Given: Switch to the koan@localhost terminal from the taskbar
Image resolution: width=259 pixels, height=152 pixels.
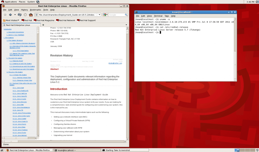Looking at the screenshot, I should [77, 150].
